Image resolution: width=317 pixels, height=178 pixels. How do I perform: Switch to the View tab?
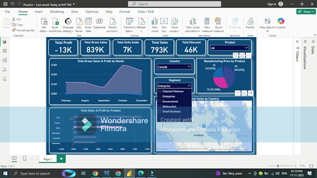pos(75,12)
